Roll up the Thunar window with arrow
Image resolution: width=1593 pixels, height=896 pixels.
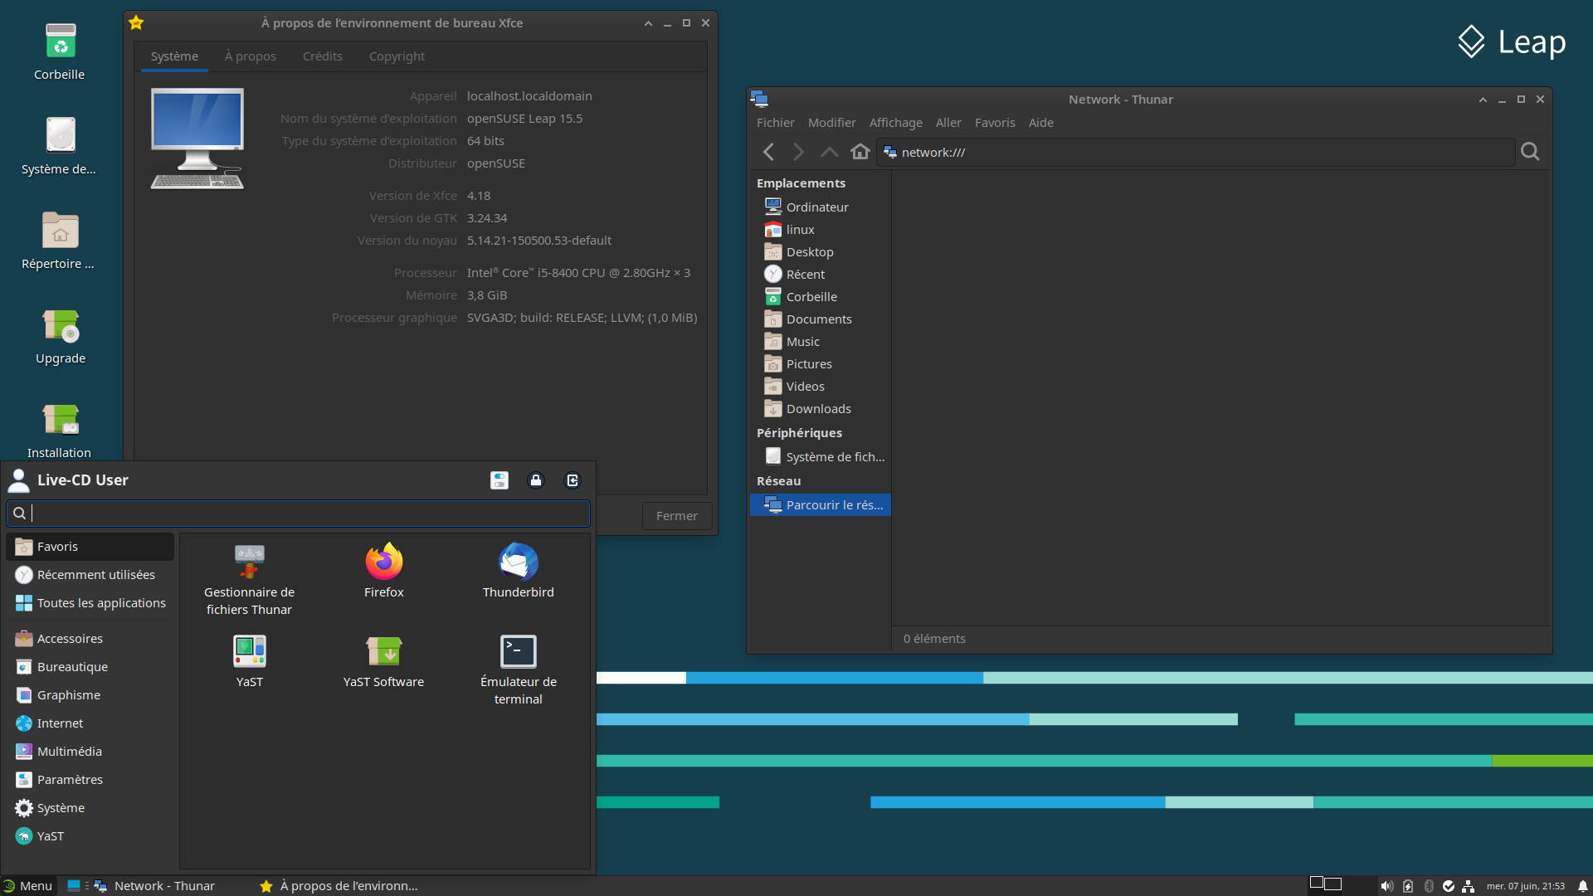(x=1483, y=100)
